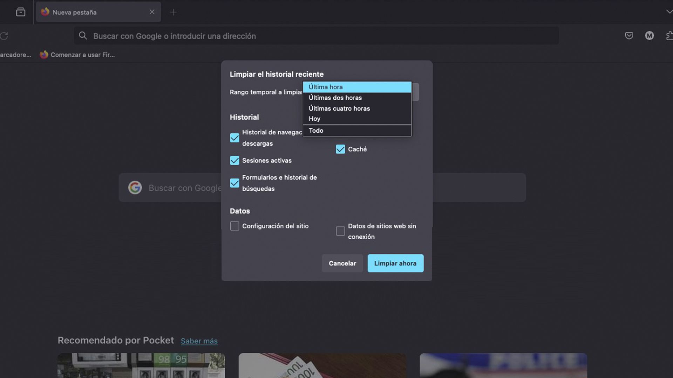The height and width of the screenshot is (378, 673).
Task: Click the Firefox icon on the Comenzar bookmark
Action: tap(44, 55)
